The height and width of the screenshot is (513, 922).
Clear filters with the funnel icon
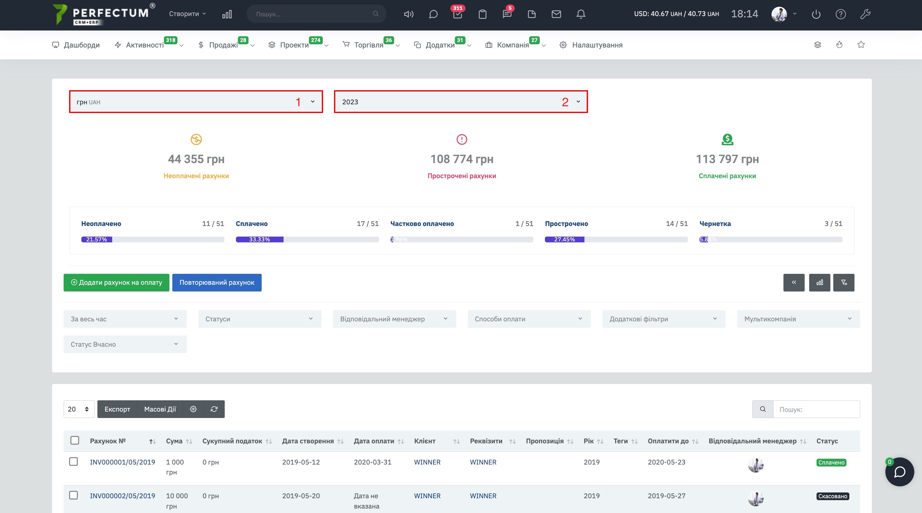click(844, 283)
